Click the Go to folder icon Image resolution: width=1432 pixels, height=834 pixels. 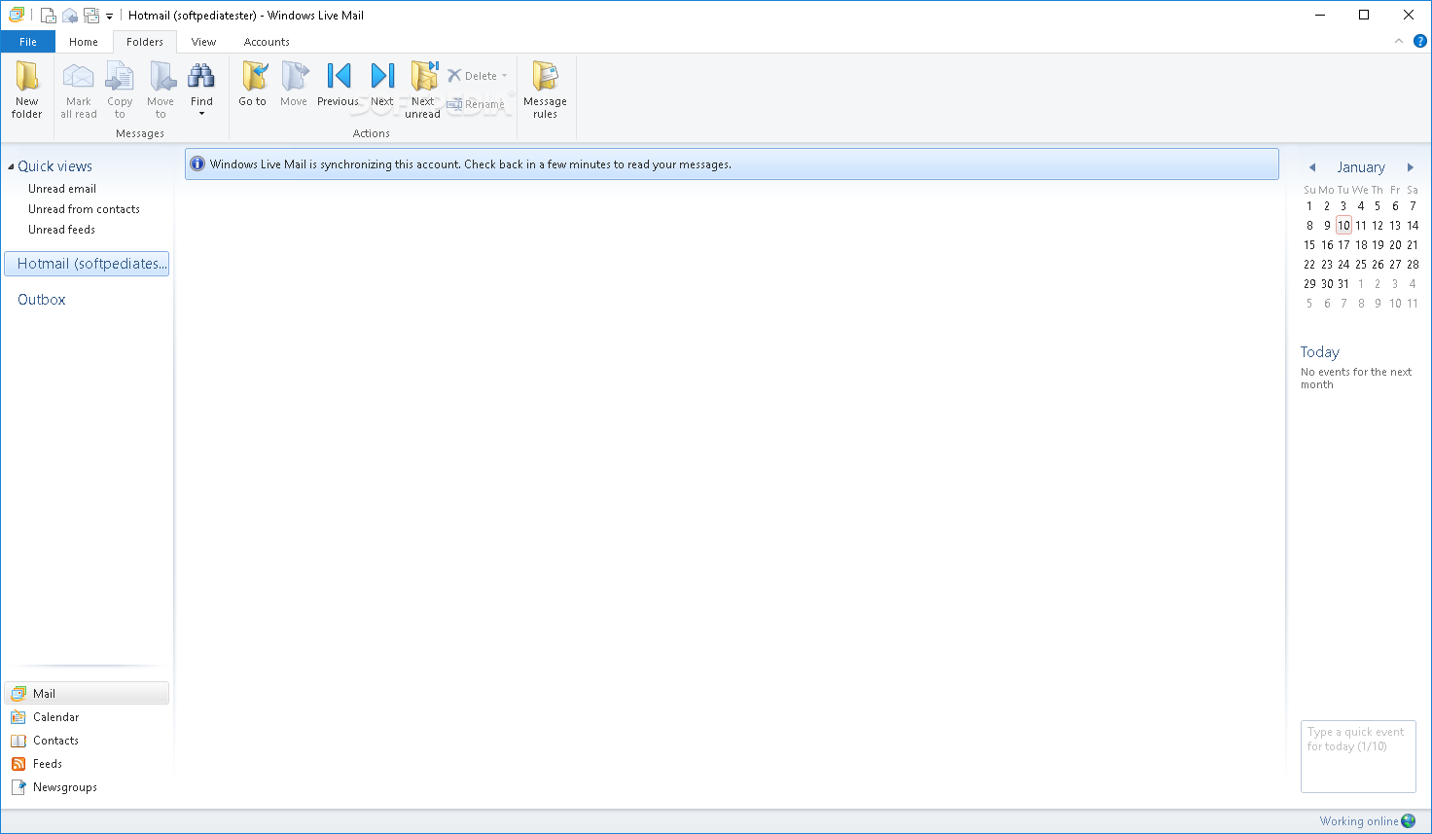(x=253, y=84)
